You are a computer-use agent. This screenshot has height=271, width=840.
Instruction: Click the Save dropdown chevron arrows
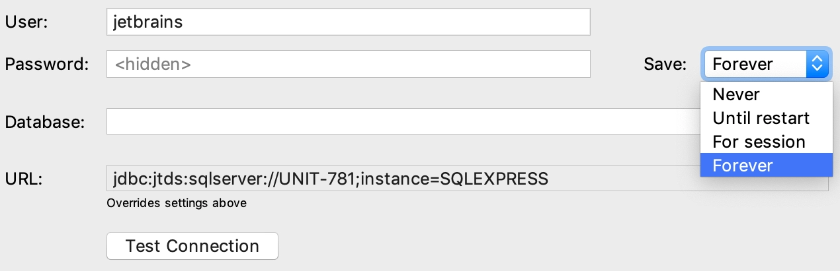(817, 64)
